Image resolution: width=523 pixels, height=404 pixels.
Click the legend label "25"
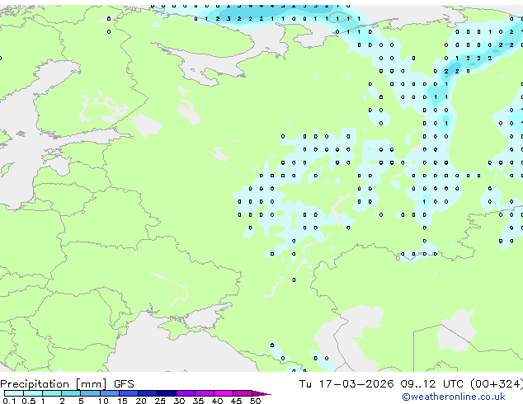coord(160,401)
